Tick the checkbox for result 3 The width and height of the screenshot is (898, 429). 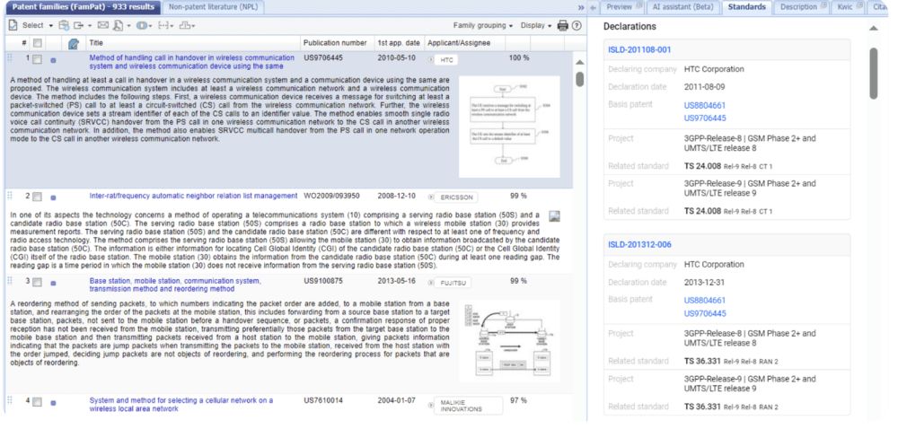click(x=38, y=282)
